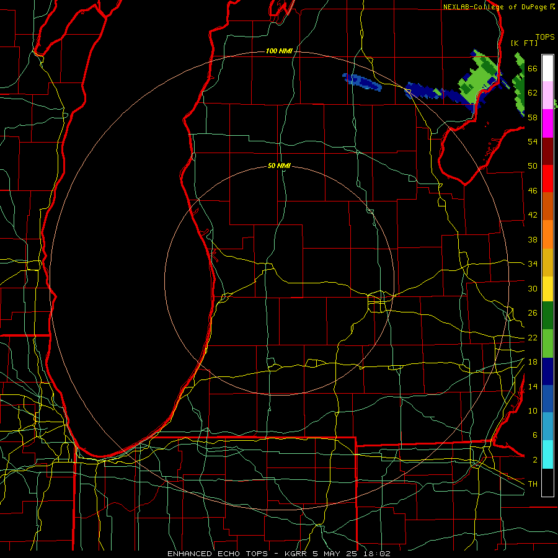Click the '38' legend value
The height and width of the screenshot is (558, 558).
point(533,239)
